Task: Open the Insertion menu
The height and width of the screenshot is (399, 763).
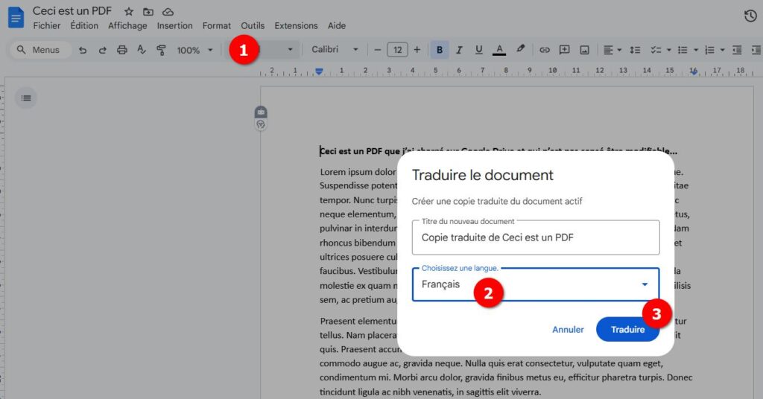Action: (x=174, y=26)
